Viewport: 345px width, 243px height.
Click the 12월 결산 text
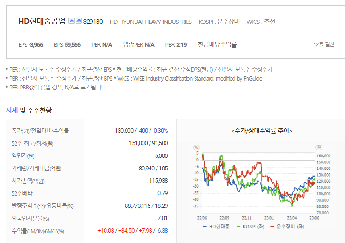(x=324, y=44)
